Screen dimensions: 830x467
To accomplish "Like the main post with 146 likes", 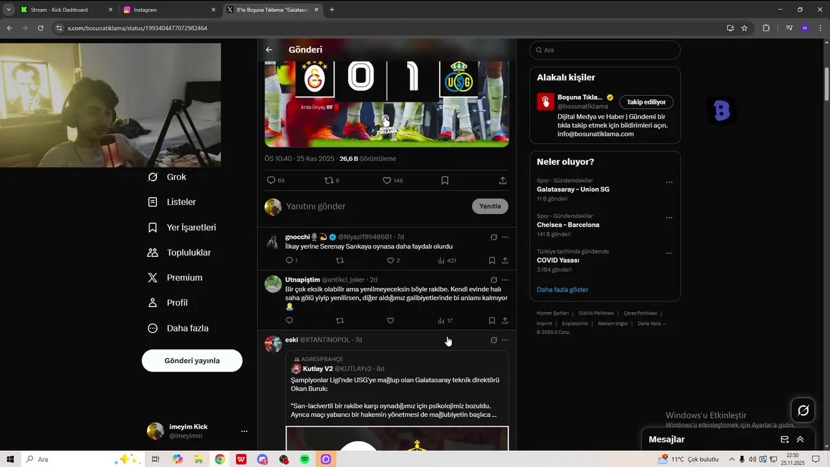I will (392, 180).
